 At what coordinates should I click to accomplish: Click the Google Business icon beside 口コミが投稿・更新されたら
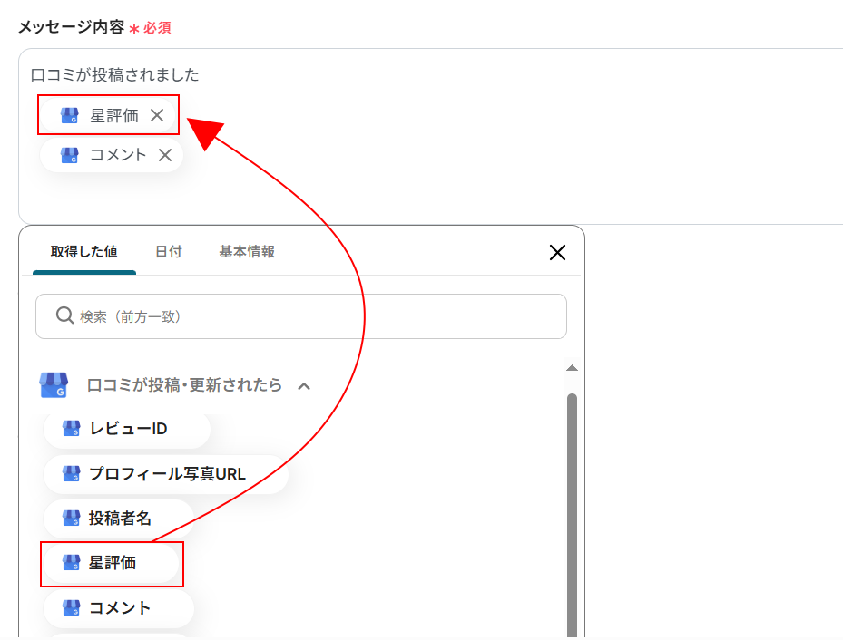pos(54,385)
